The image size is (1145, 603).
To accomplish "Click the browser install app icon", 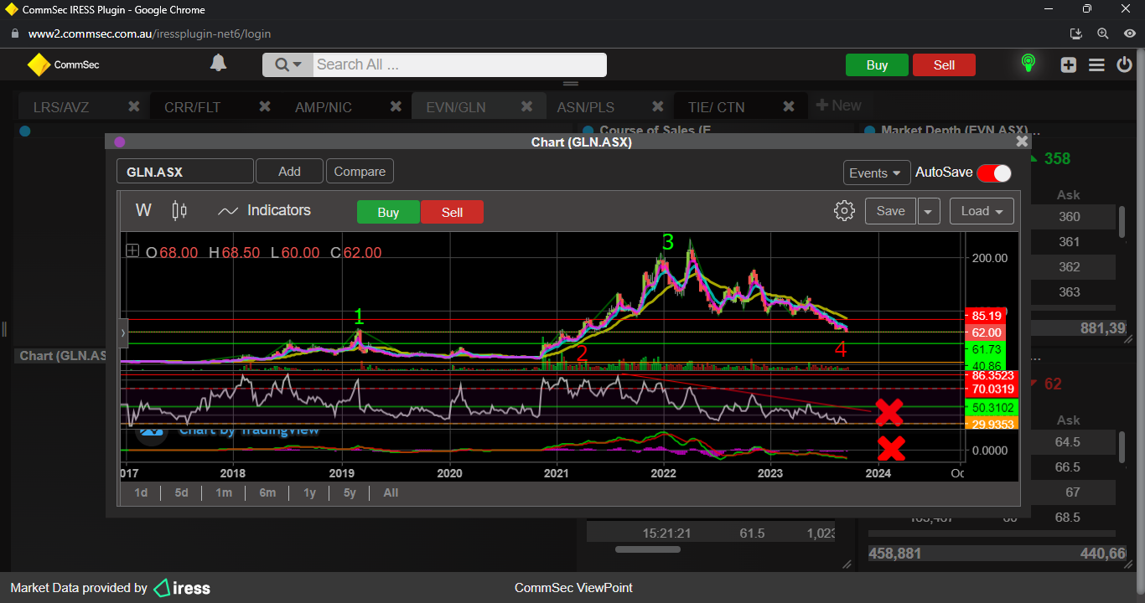I will 1077,33.
